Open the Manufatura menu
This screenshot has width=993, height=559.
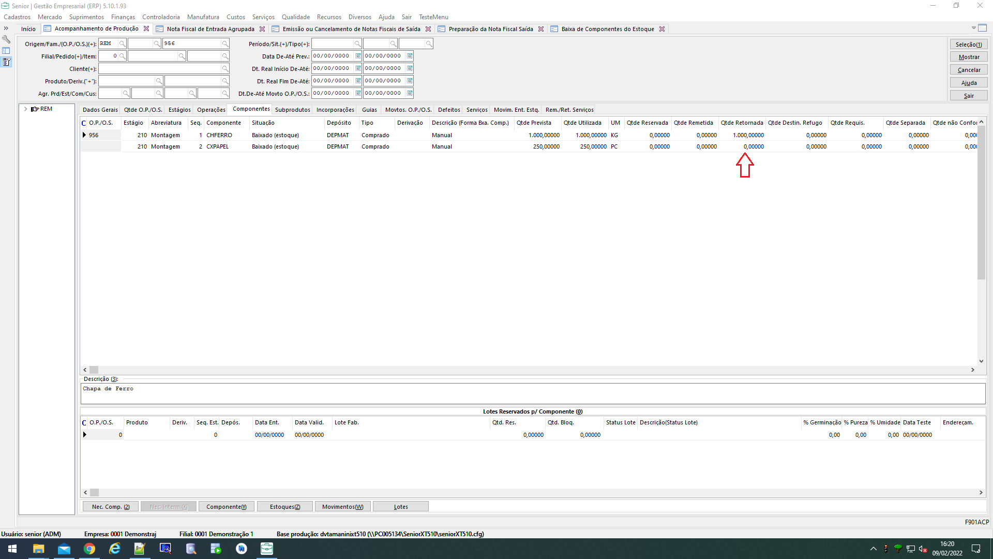click(203, 17)
